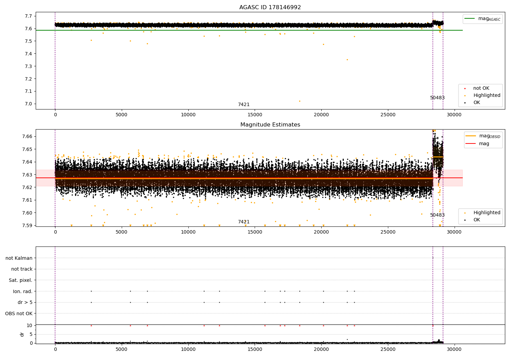Screen dimensions: 510x357
Task: Click the 25000 x-axis tick under Magnitude Estimates plot
Action: (x=388, y=232)
